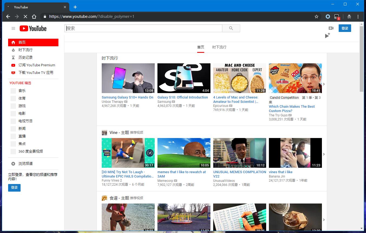Screen dimensions: 366x233
Task: Focus the 搜索 search field
Action: click(x=143, y=28)
